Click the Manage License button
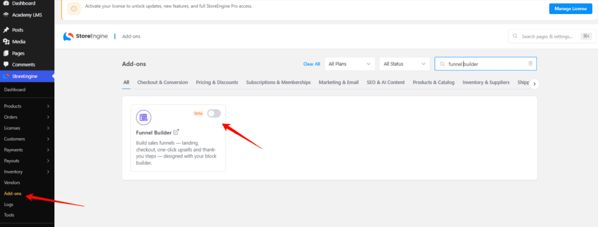The width and height of the screenshot is (598, 227). coord(571,9)
